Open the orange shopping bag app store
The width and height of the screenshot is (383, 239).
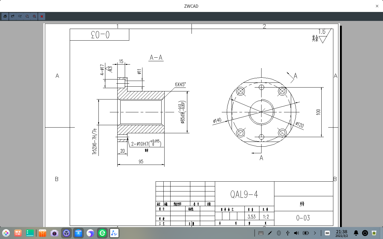[42, 233]
